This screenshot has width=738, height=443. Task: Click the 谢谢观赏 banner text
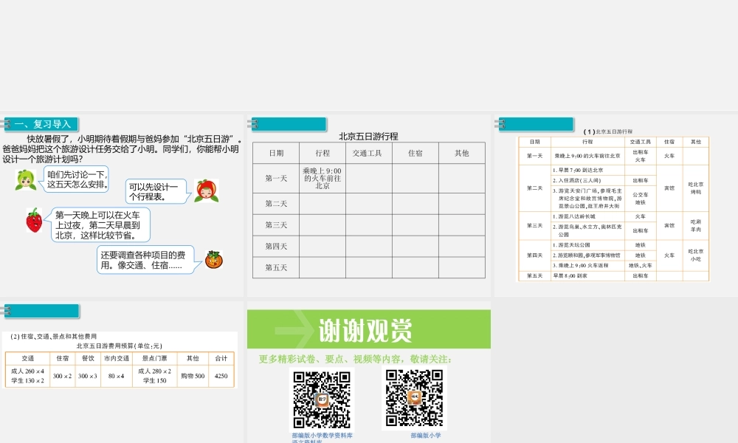(x=365, y=331)
